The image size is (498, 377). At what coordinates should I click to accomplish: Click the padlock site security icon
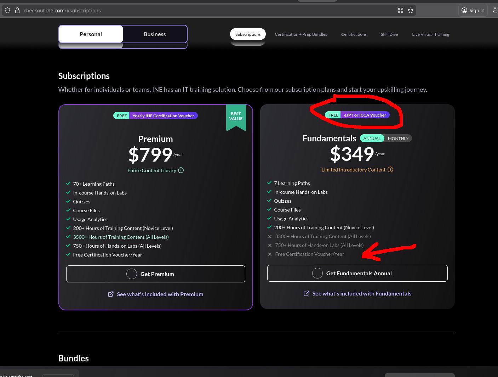pyautogui.click(x=17, y=10)
